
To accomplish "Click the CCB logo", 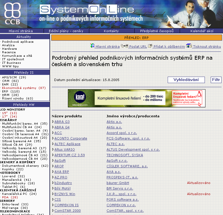I will 13,14.
